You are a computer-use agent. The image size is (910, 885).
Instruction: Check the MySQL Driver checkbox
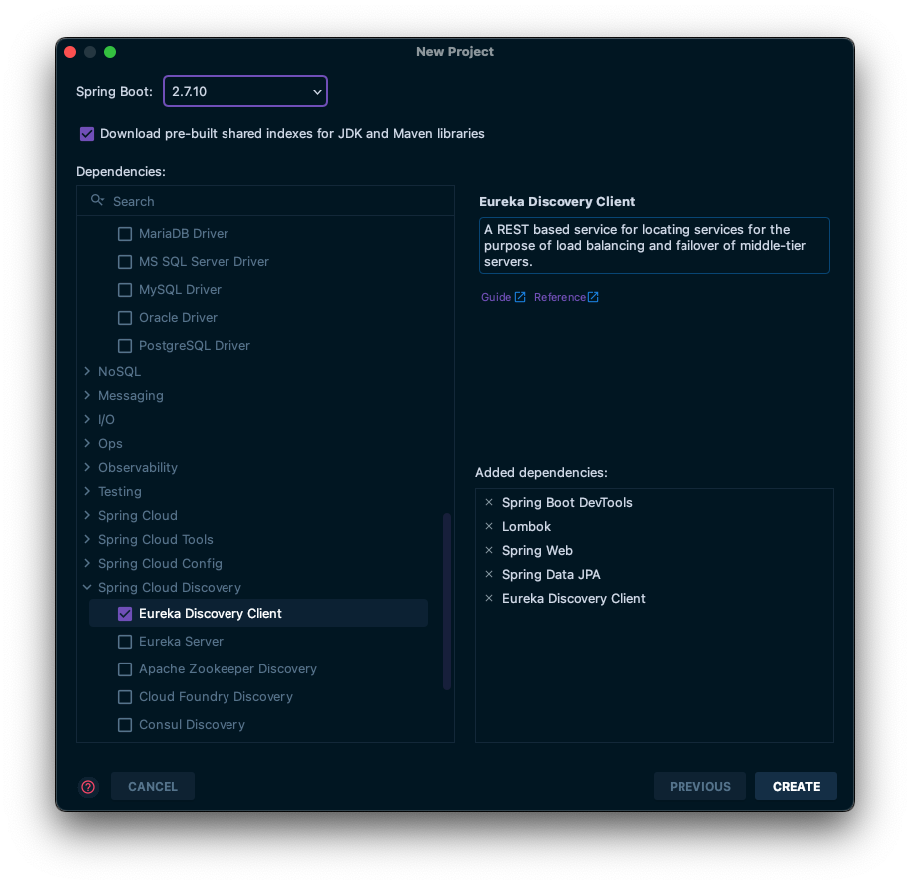tap(125, 290)
